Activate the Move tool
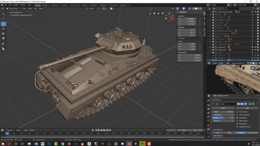Viewport: 260px width, 146px height. 4,24
